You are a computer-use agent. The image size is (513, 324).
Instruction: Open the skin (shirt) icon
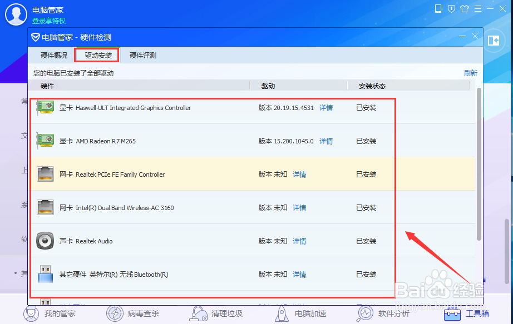coord(465,9)
